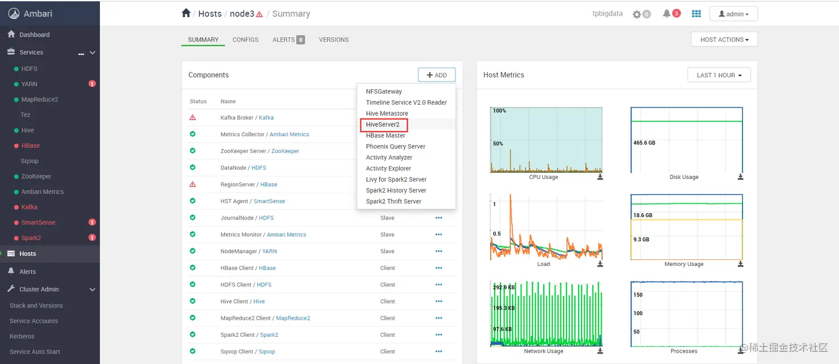Download Network Usage chart data
This screenshot has width=839, height=364.
pyautogui.click(x=600, y=351)
